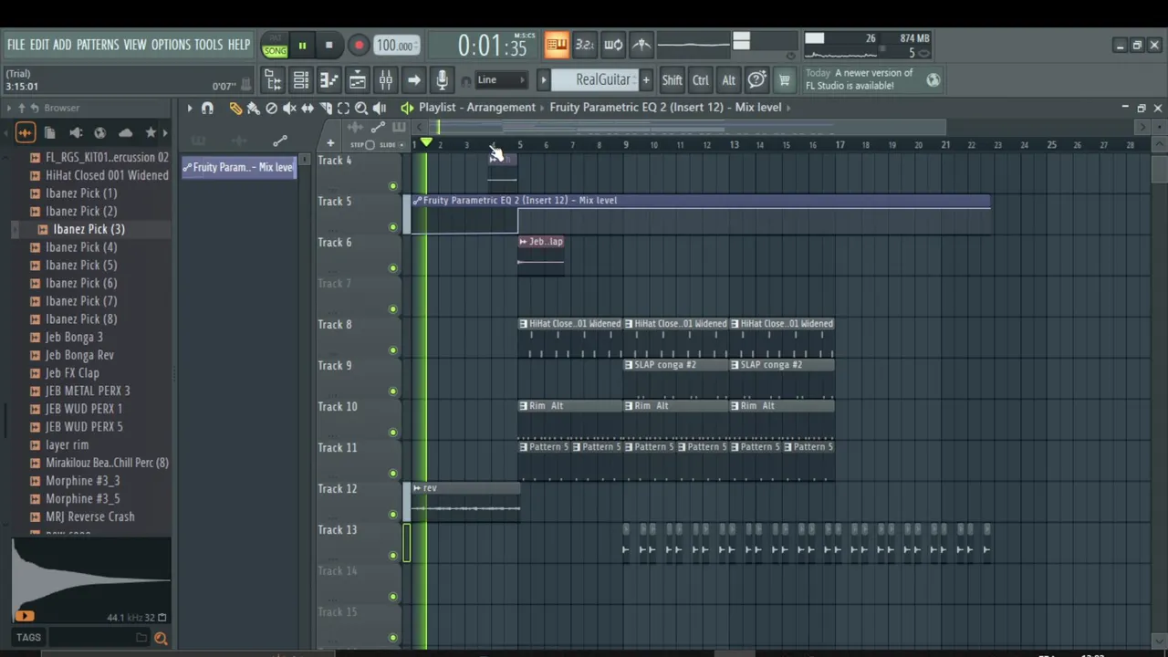Open the Line snap dropdown
1168x657 pixels.
[x=501, y=80]
